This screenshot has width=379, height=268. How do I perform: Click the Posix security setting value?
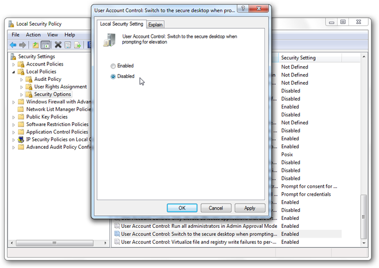287,154
